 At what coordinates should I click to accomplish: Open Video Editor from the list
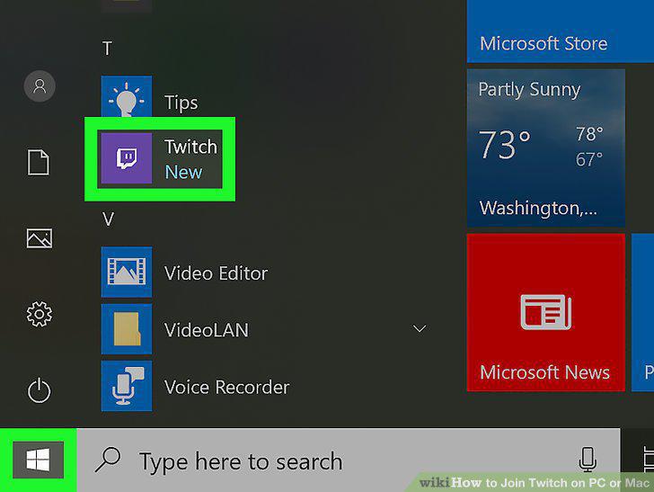coord(185,273)
